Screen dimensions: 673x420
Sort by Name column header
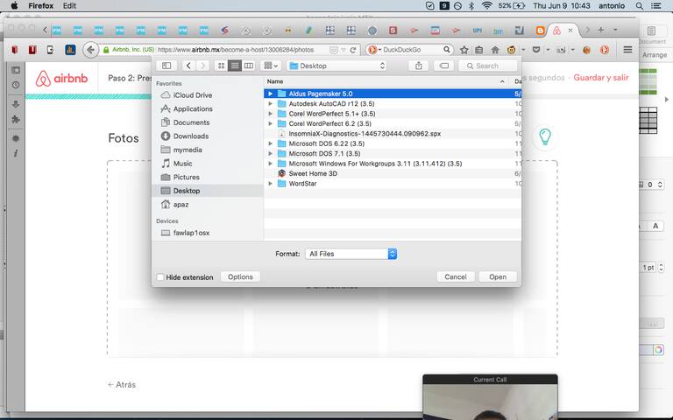point(386,81)
